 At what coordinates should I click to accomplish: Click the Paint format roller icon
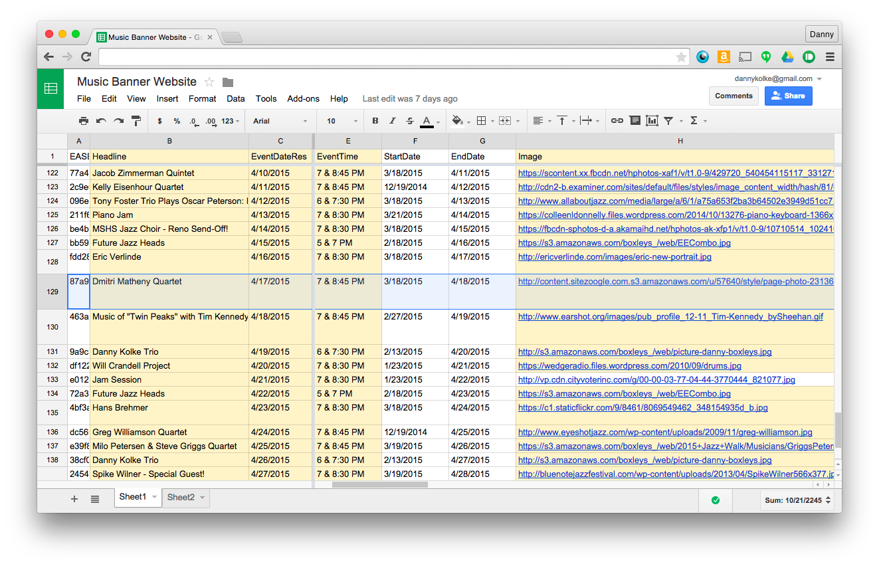[136, 121]
